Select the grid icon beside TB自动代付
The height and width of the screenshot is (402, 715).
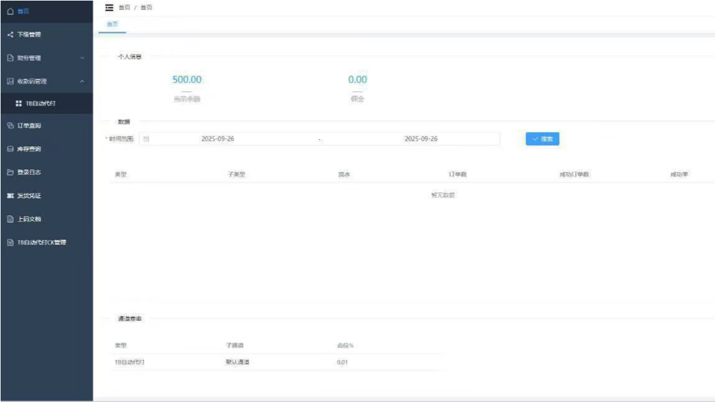tap(19, 104)
